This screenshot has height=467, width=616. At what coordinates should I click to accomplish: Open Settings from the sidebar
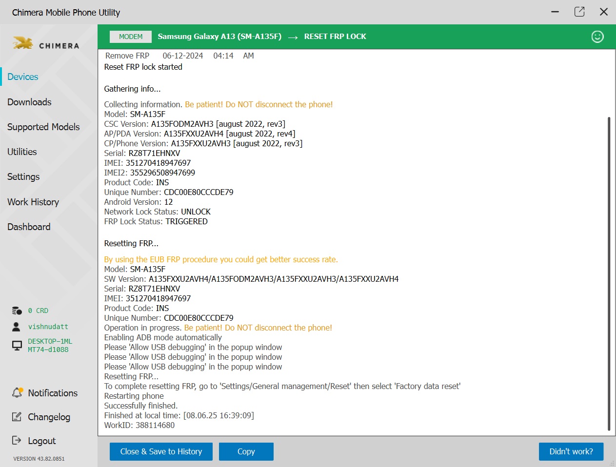(23, 177)
